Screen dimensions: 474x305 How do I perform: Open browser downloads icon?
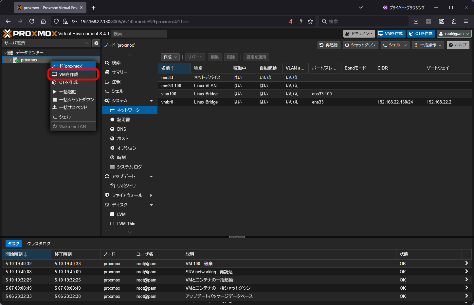click(416, 21)
